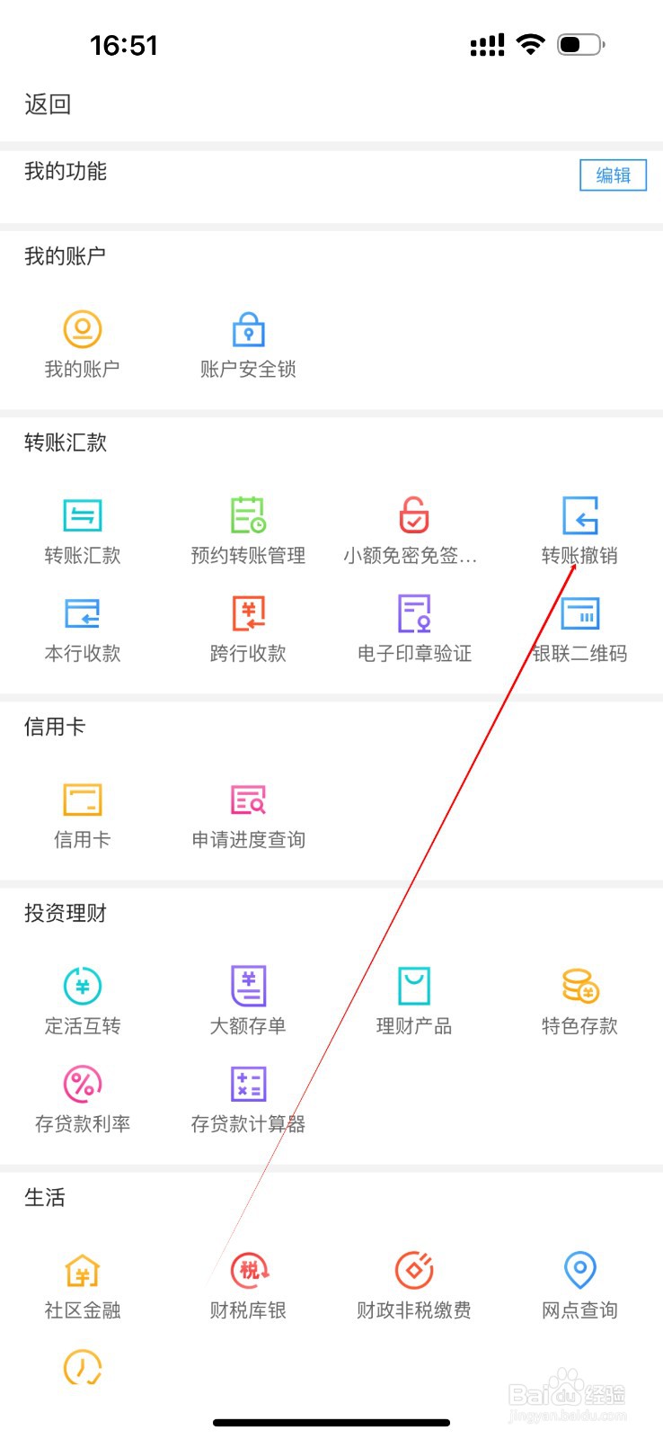663x1439 pixels.
Task: Open 转账汇款 transfer icon
Action: 83,515
